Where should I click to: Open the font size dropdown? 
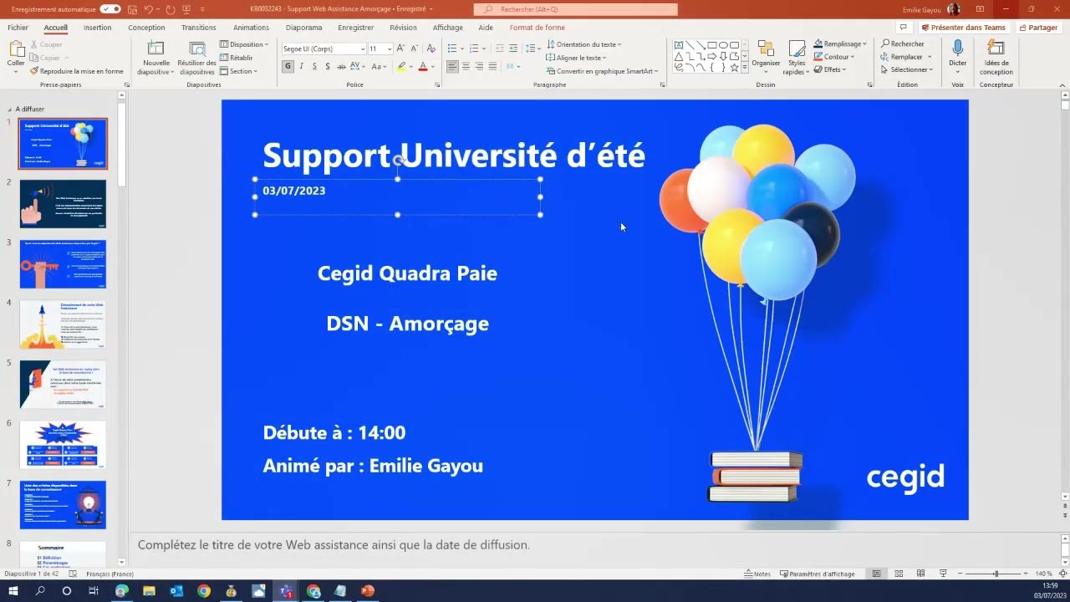[389, 48]
